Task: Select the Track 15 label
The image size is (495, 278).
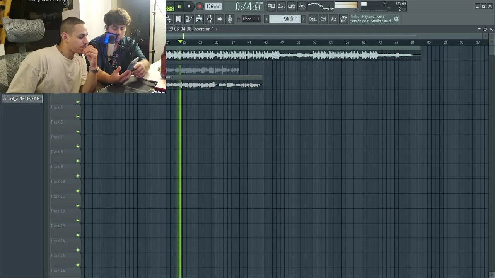Action: pyautogui.click(x=58, y=256)
